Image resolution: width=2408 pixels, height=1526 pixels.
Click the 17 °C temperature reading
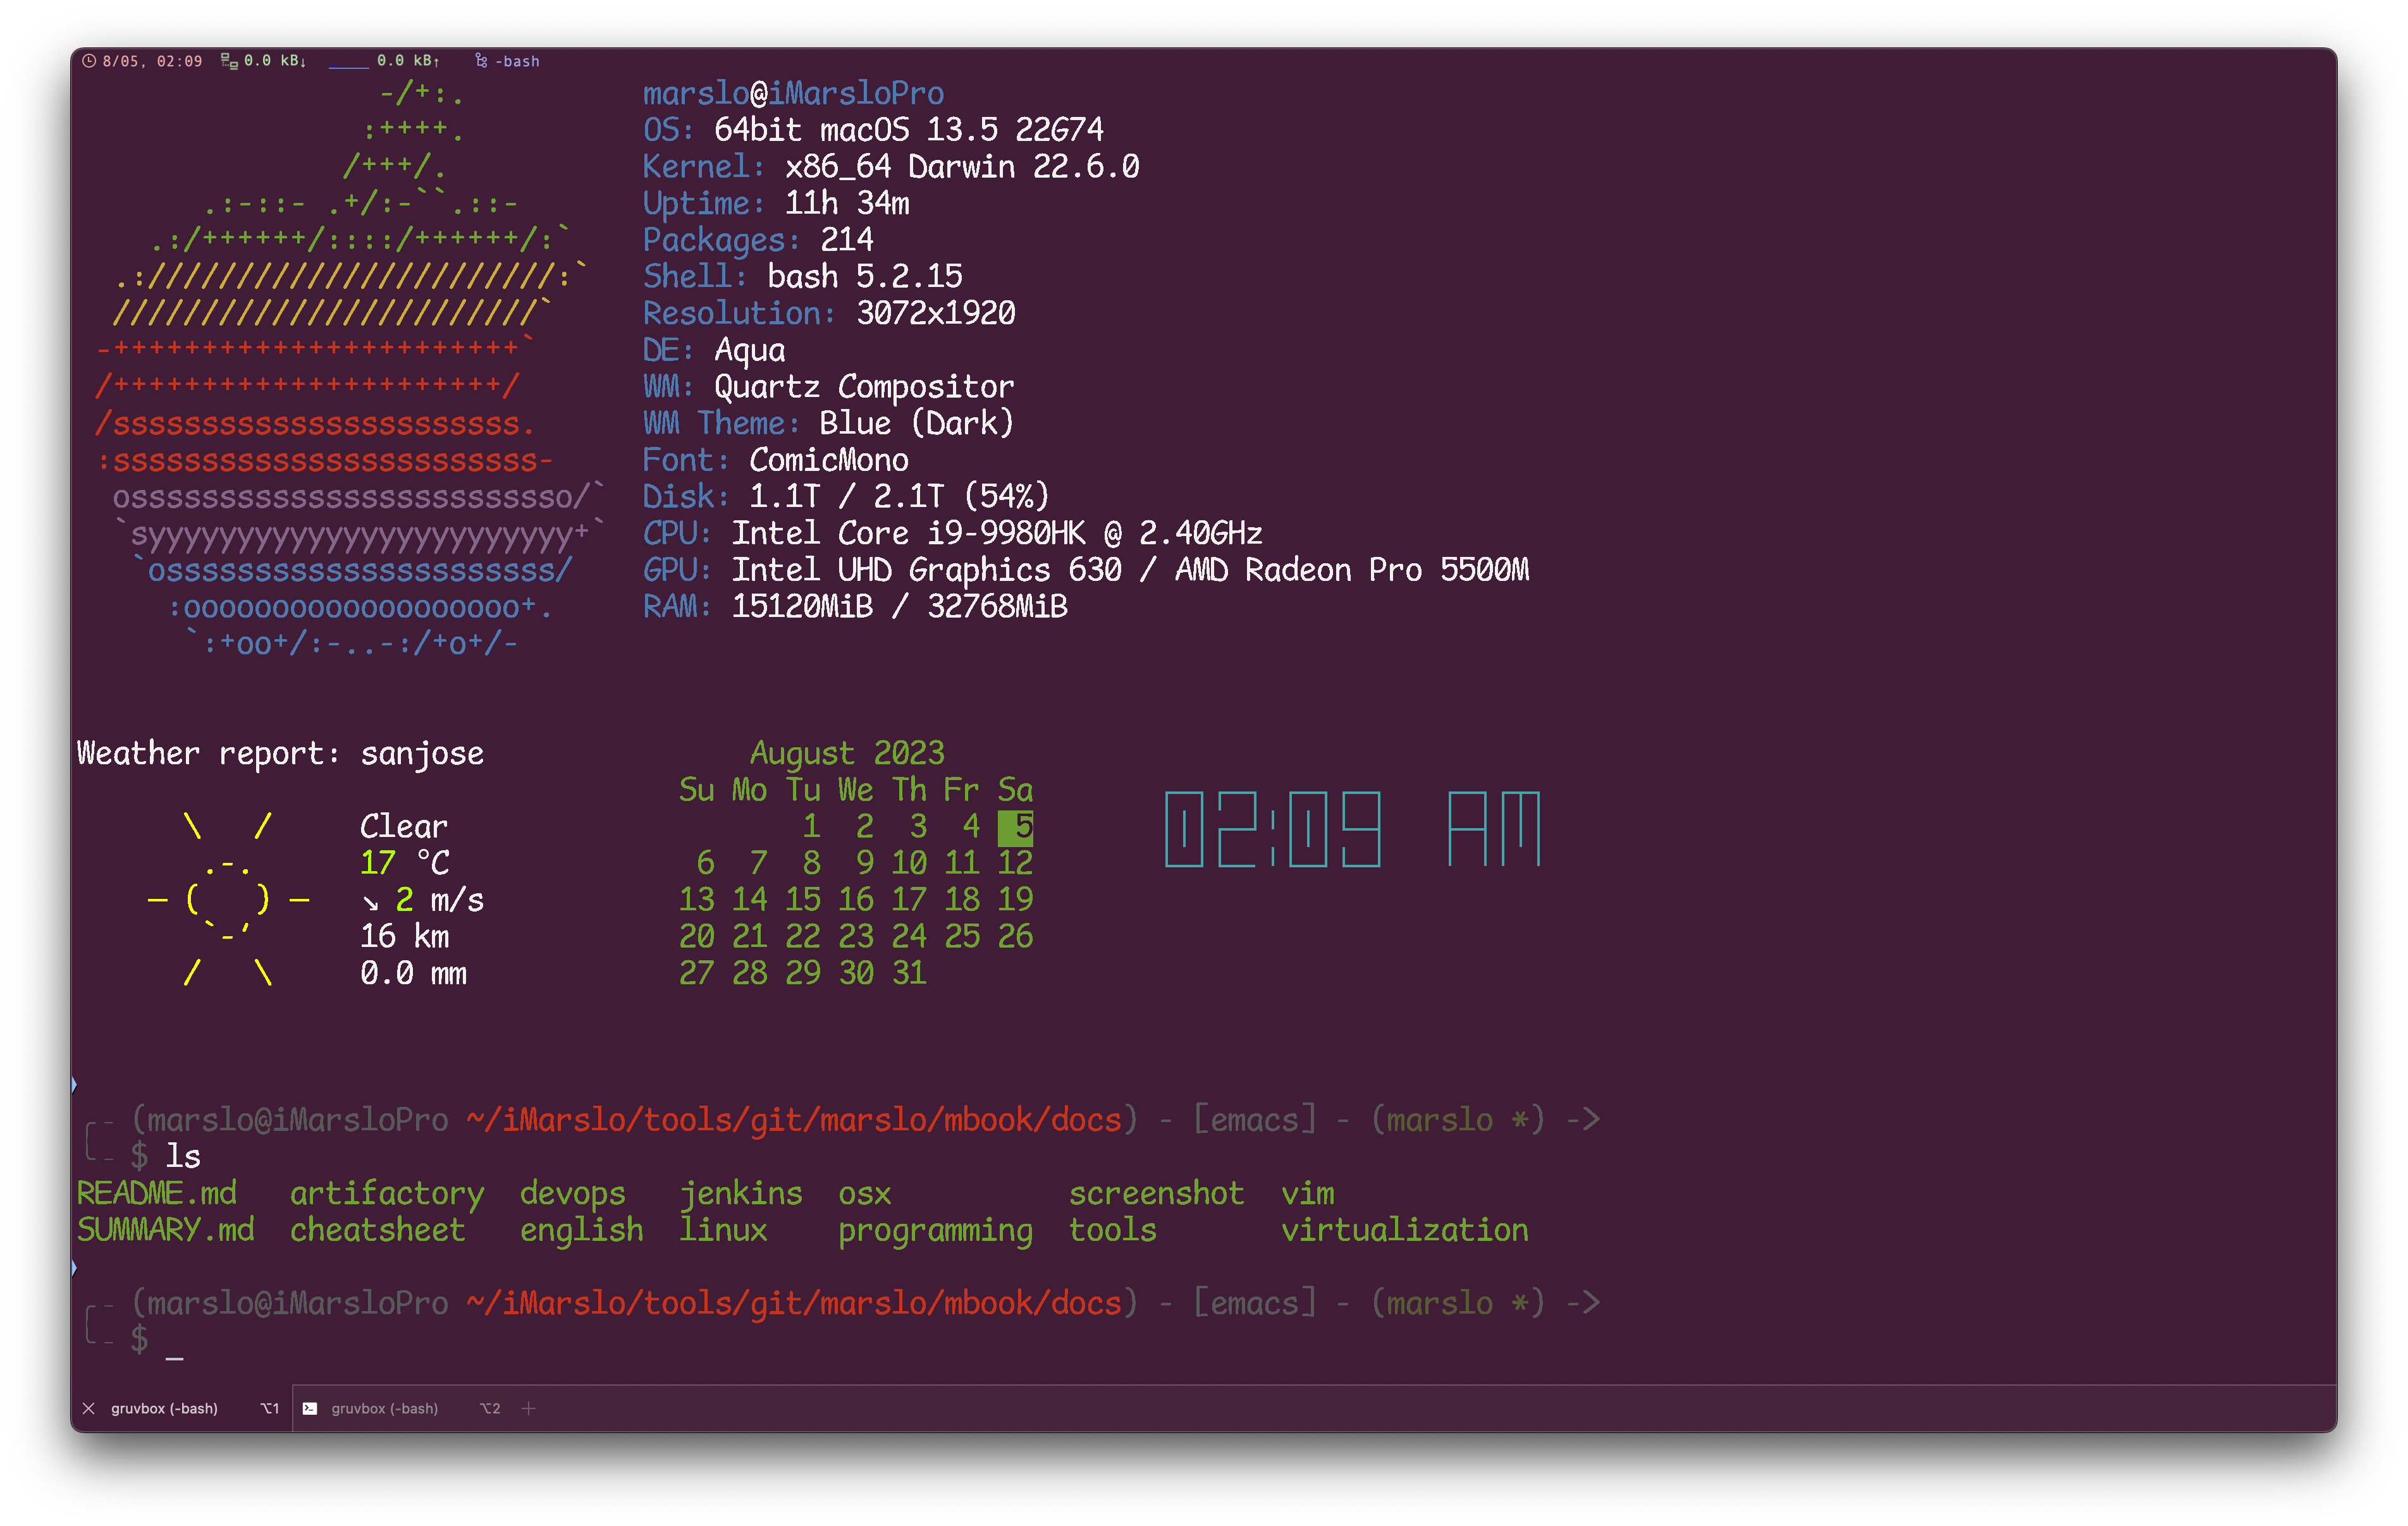tap(405, 863)
